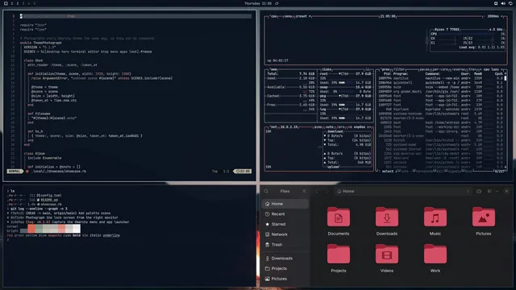Expand the view options dropdown arrow in Files
516x290 pixels.
497,191
